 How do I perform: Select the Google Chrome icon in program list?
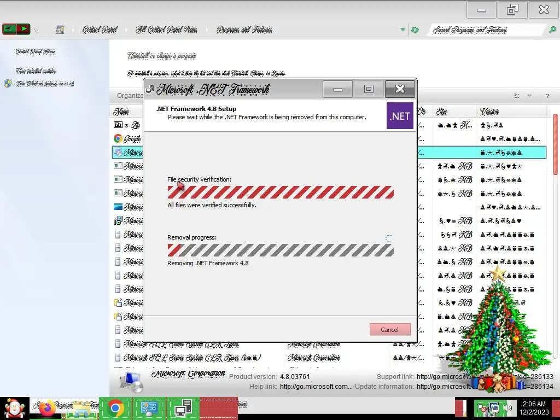pos(118,138)
